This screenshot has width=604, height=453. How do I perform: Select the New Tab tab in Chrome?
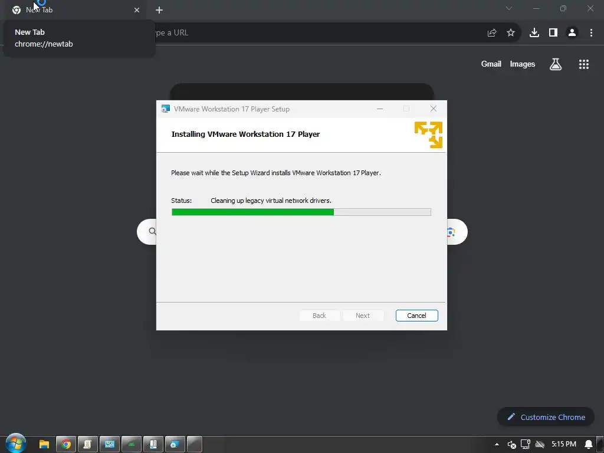[x=75, y=10]
